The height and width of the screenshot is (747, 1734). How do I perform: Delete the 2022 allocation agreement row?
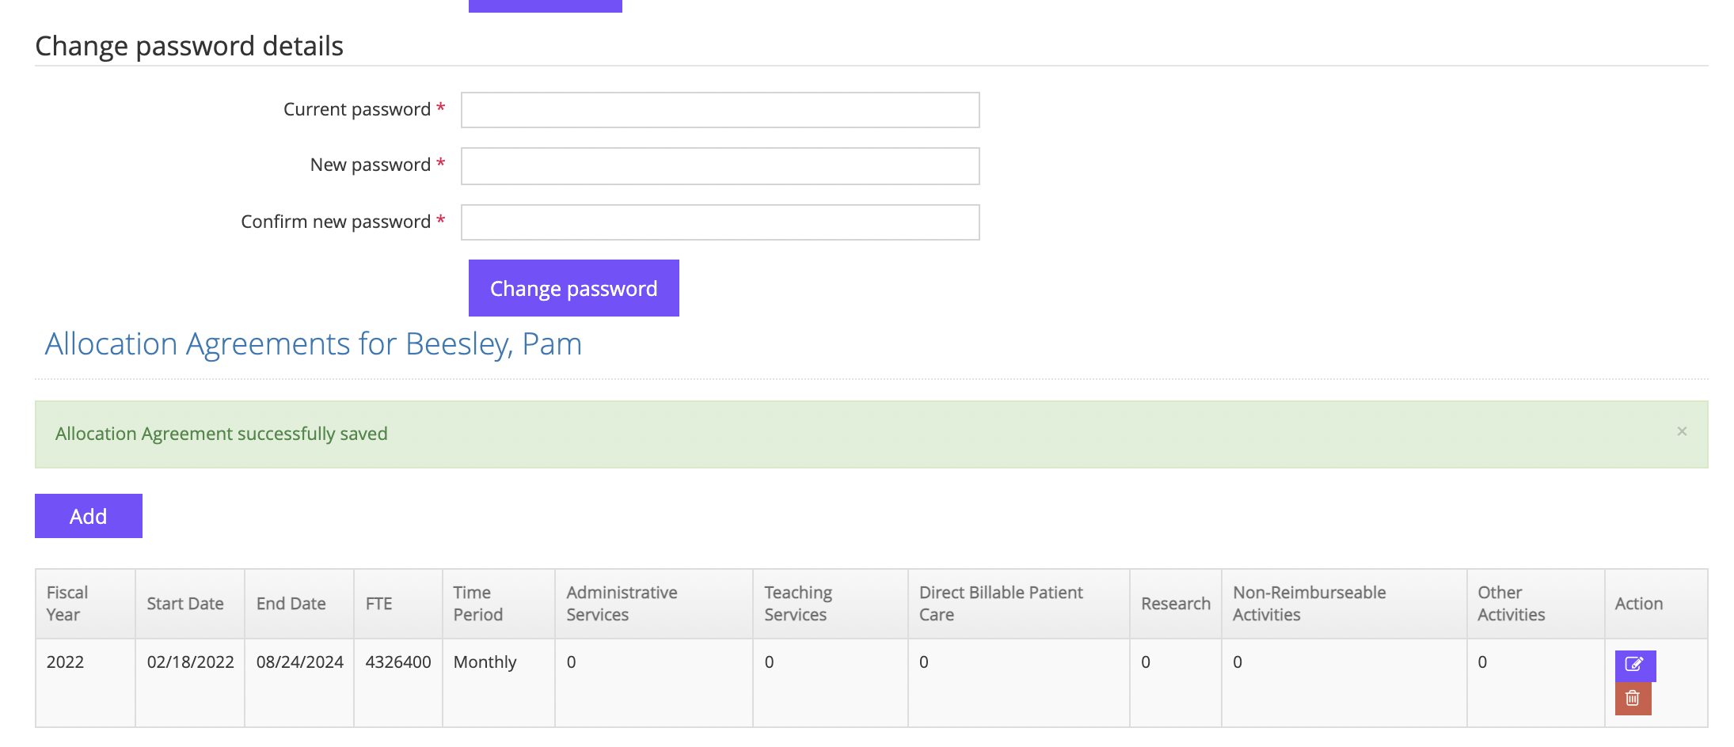[1633, 699]
